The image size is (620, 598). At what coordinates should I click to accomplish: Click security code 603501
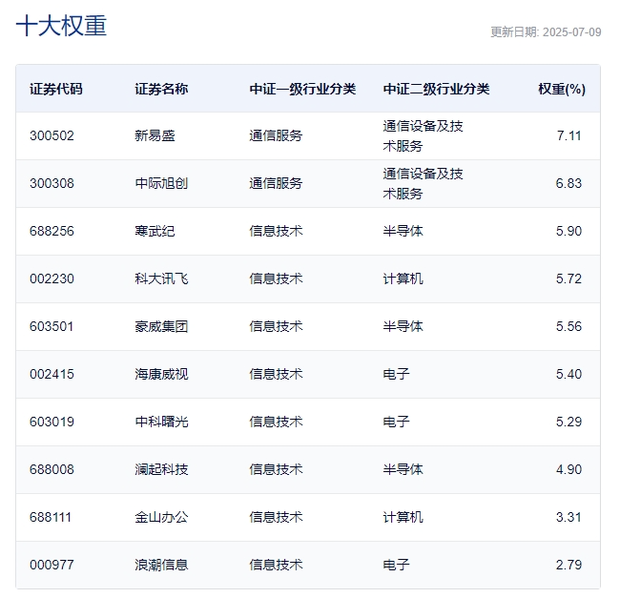click(52, 326)
